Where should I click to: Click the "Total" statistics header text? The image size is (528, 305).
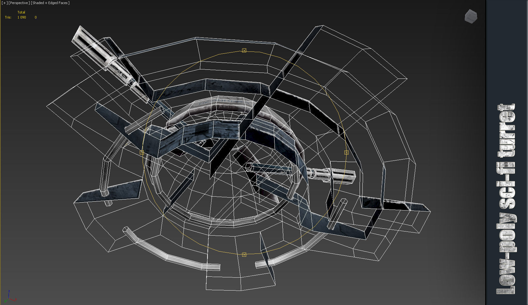point(21,12)
